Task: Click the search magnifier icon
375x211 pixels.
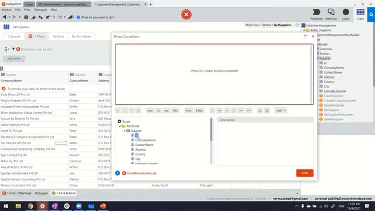Action: coord(371,15)
